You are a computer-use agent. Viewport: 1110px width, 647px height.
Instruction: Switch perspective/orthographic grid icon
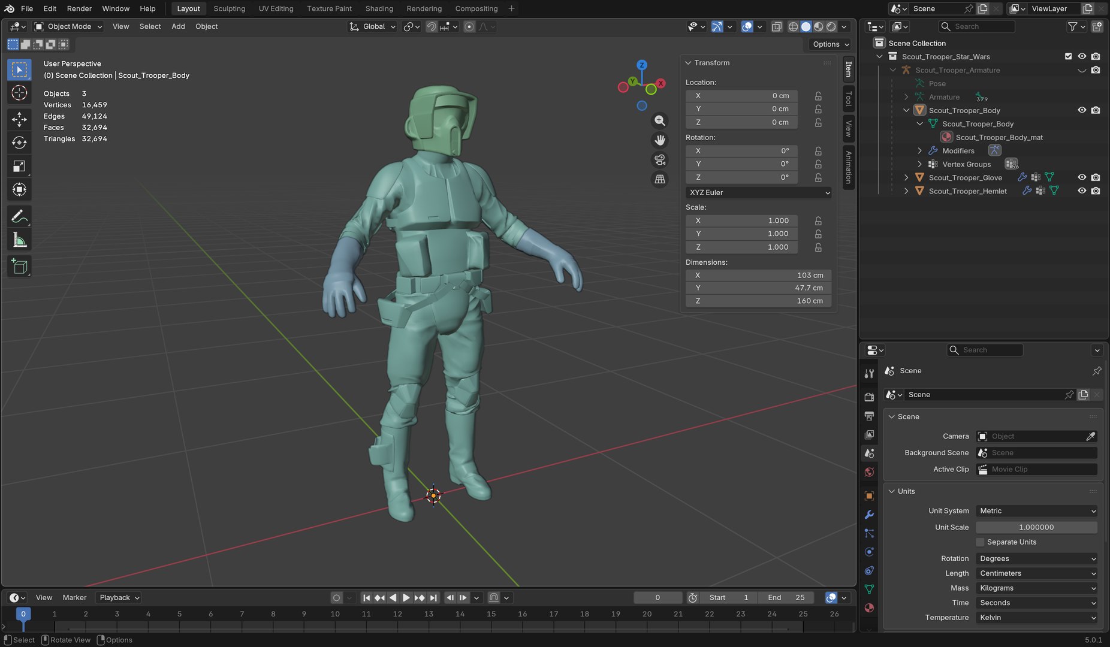(x=660, y=179)
